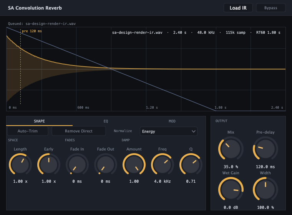Click the Early knob

tap(49, 165)
